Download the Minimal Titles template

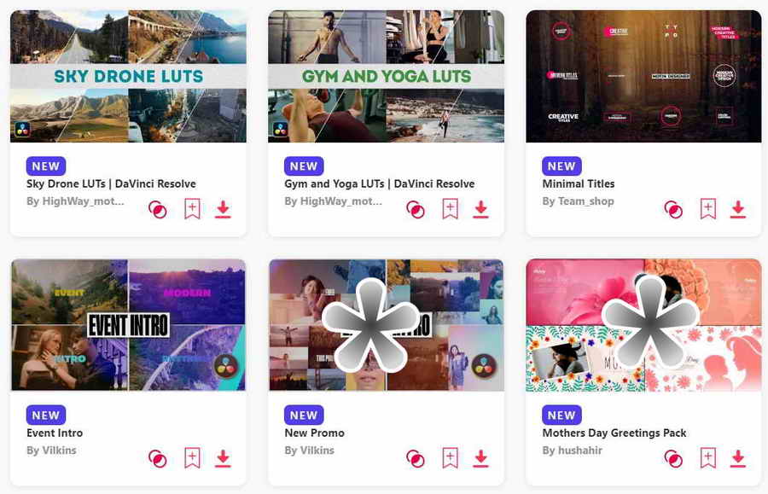pyautogui.click(x=738, y=209)
